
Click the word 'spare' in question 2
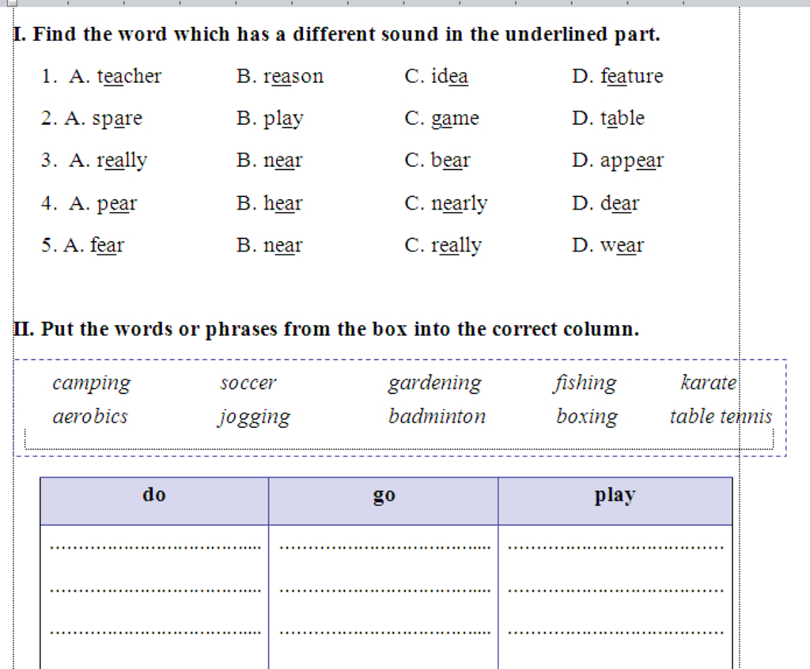(117, 119)
